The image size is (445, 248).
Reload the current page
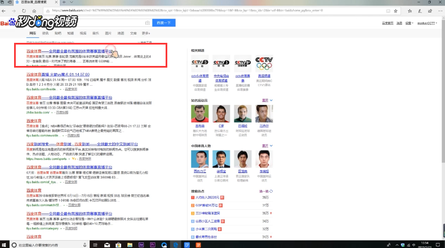point(24,11)
